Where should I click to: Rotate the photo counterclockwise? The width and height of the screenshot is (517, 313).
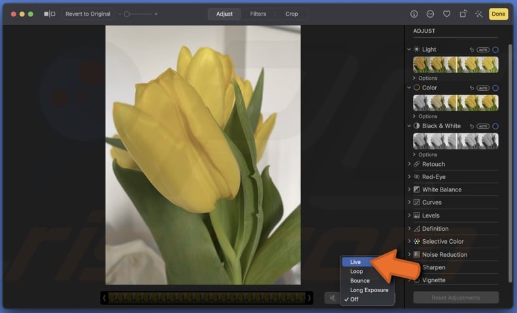[463, 14]
